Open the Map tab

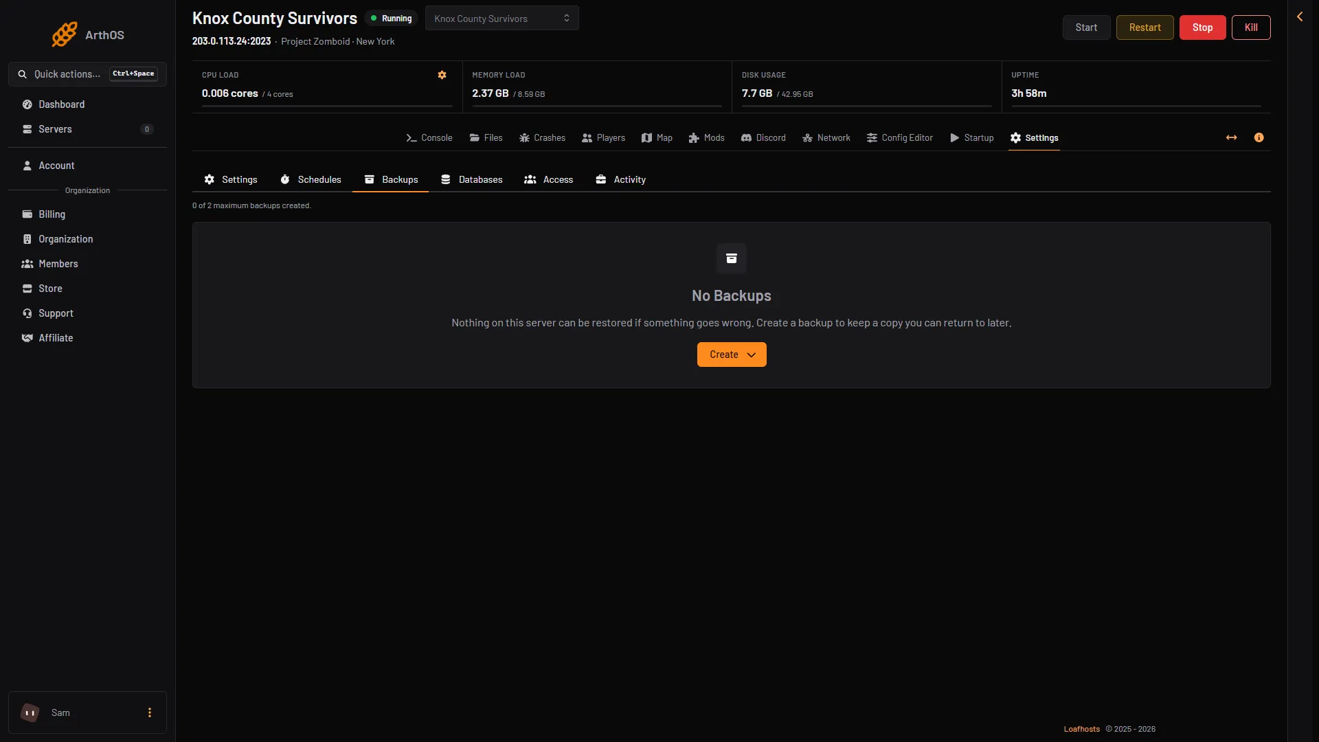tap(657, 138)
